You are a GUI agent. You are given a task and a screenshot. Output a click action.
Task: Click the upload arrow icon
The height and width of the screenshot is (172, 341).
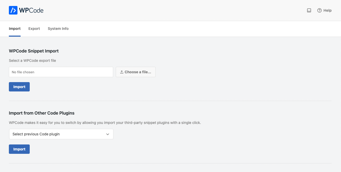pos(121,72)
